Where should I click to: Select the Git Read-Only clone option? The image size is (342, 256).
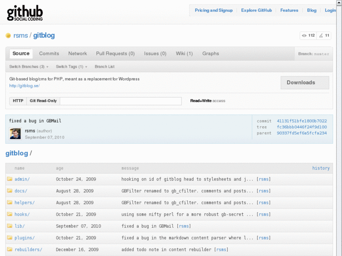pos(43,101)
